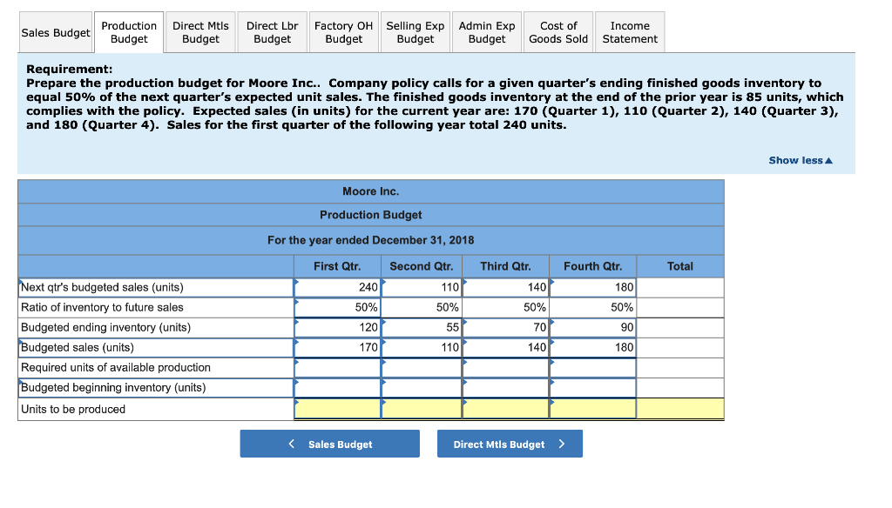Click Third Qtr required units available production cell
Screen dimensions: 892x508
coord(505,367)
